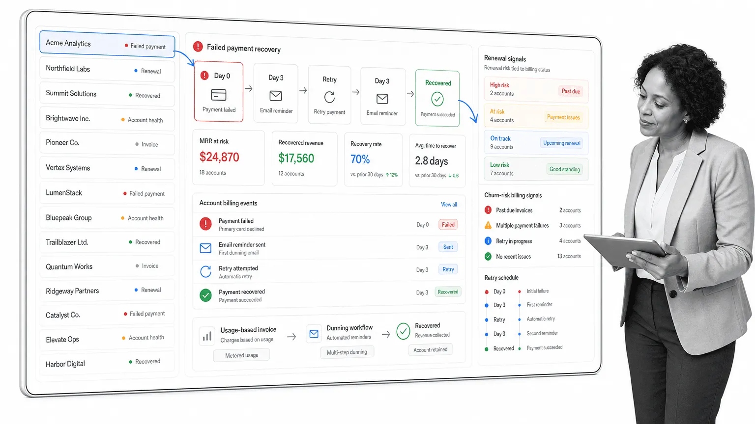Select Harbor Digital account row
The height and width of the screenshot is (424, 755).
click(x=107, y=363)
